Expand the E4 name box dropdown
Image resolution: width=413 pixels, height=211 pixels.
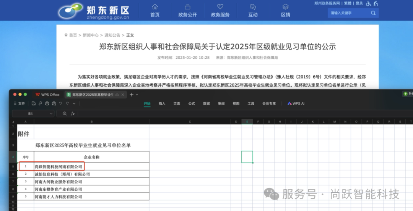point(51,114)
